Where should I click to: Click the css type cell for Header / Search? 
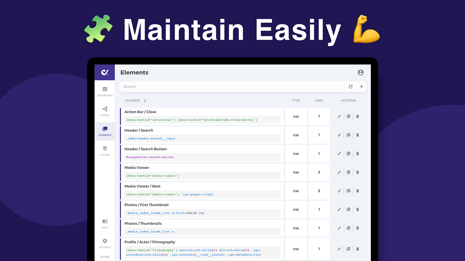pos(296,135)
